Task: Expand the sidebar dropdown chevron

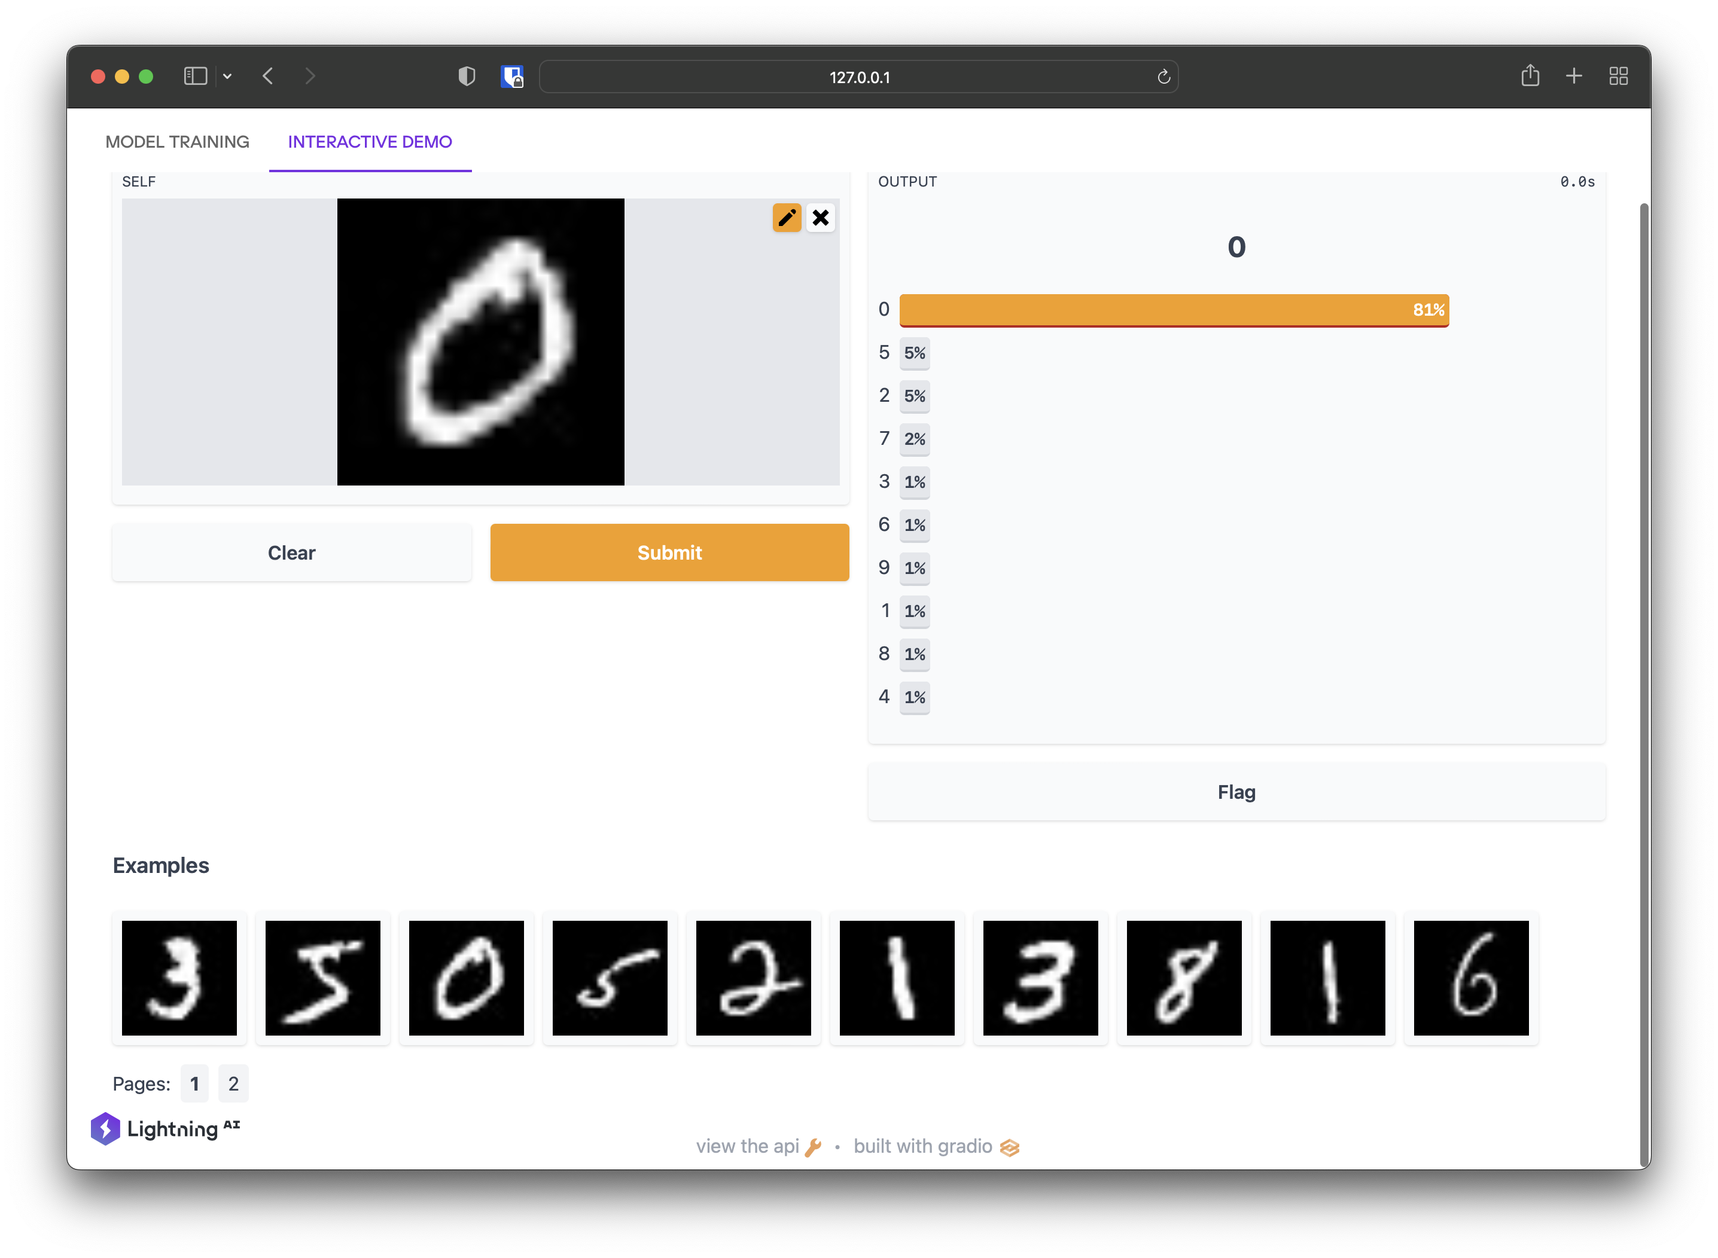Action: coord(227,76)
